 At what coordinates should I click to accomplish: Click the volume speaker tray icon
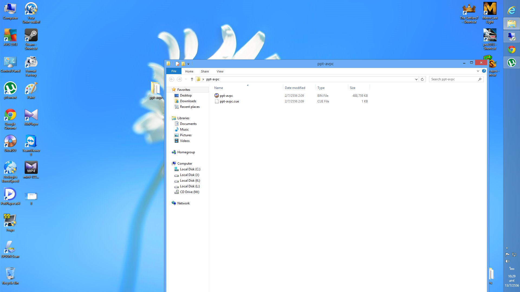(x=507, y=261)
